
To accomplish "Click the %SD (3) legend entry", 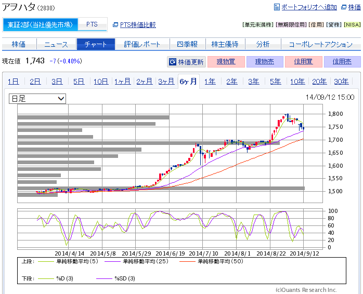I will (116, 278).
